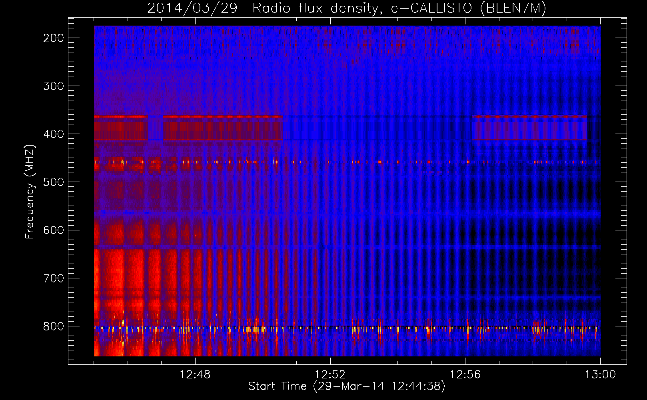Click the 200 frequency tick label
The width and height of the screenshot is (647, 400).
point(54,38)
